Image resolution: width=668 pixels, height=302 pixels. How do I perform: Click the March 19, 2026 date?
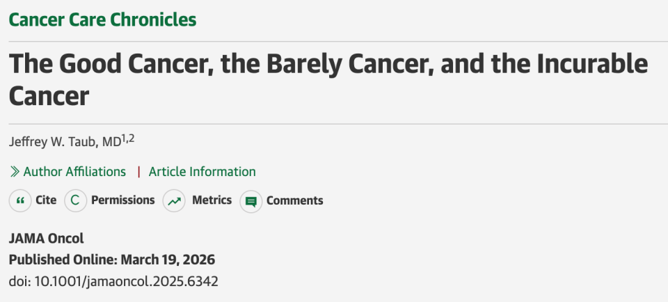(x=168, y=260)
